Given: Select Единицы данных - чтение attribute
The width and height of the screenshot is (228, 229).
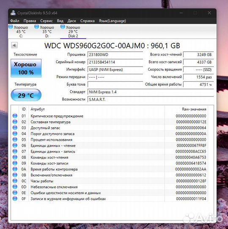Looking at the screenshot, I should (x=53, y=145).
